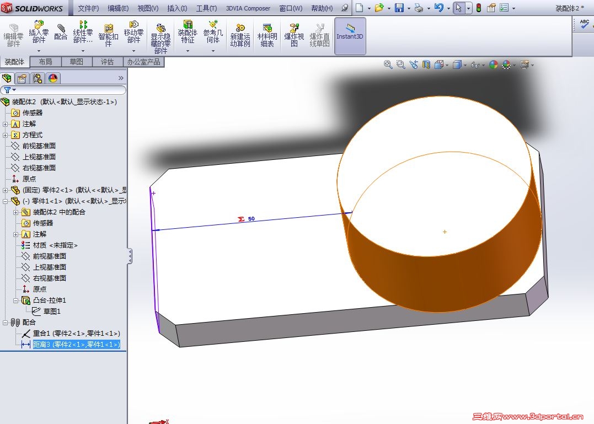Screen dimensions: 594x424
Task: Open the ConfigurationManager panel tab
Action: click(37, 78)
